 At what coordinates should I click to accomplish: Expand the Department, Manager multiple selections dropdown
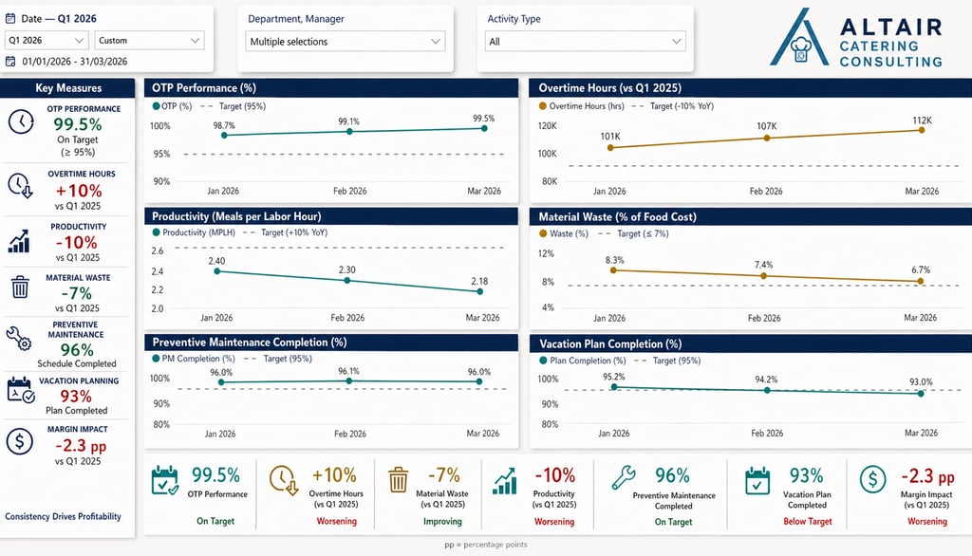tap(345, 42)
